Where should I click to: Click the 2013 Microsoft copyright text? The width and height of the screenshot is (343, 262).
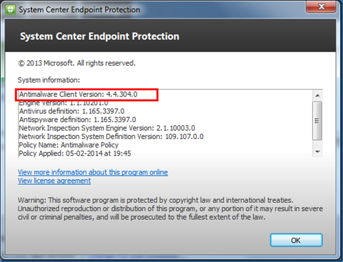tap(76, 63)
